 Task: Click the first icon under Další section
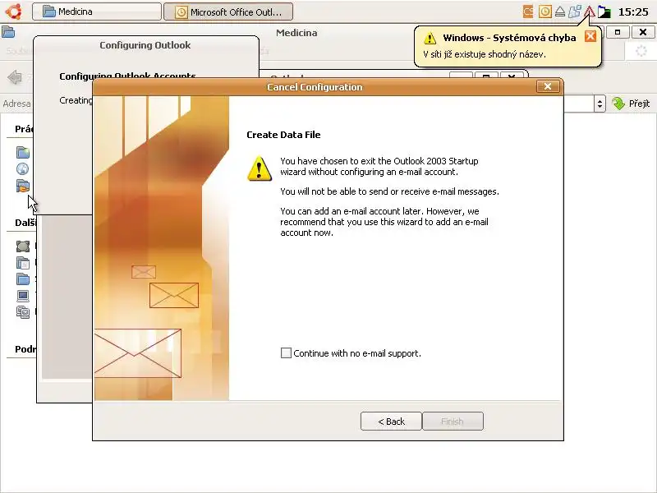[23, 246]
